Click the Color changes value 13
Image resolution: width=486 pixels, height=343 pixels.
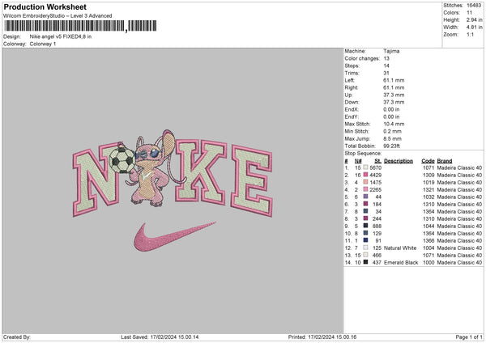click(386, 58)
